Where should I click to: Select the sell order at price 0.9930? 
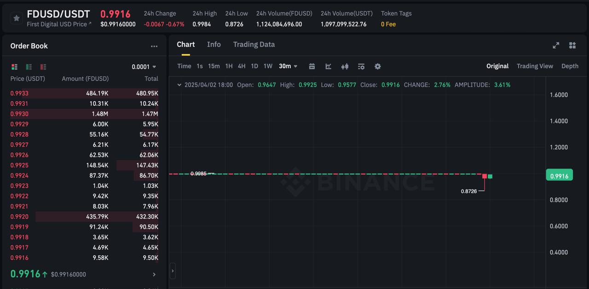click(x=84, y=114)
